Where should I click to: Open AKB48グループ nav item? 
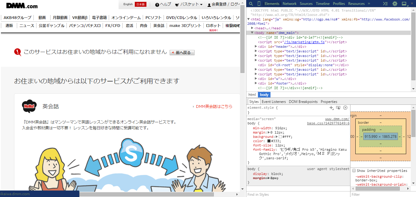tap(17, 18)
